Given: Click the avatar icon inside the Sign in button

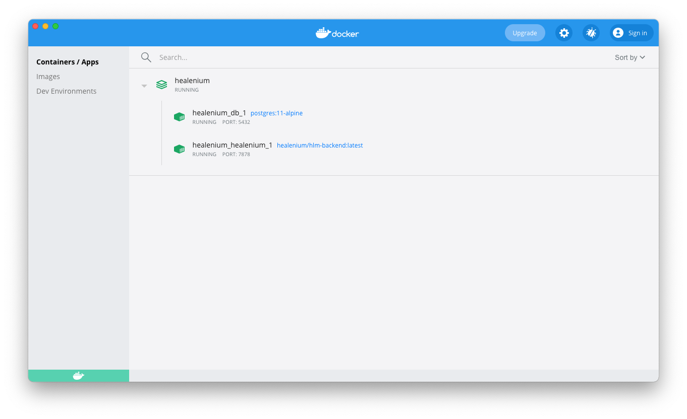Looking at the screenshot, I should 618,32.
